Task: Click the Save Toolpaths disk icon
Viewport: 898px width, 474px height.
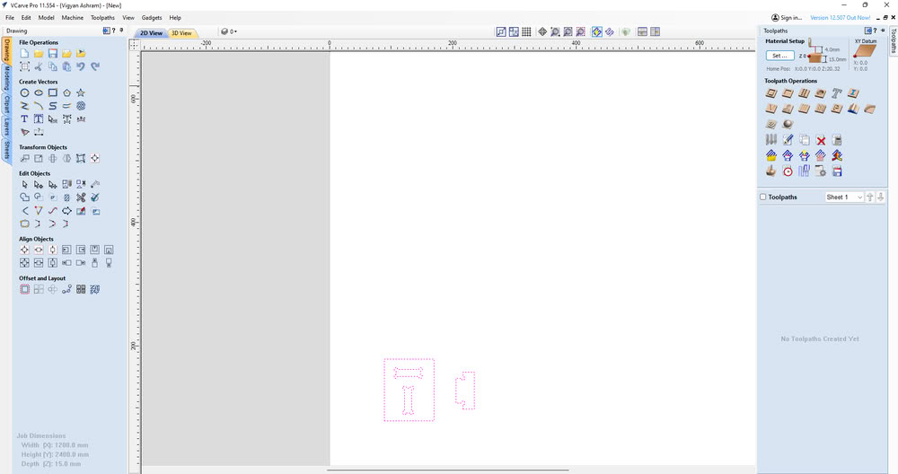Action: pos(837,171)
